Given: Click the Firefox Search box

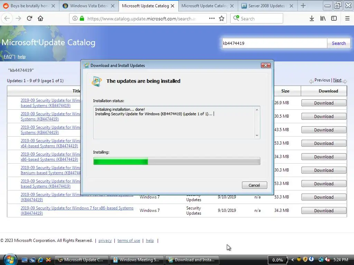Looking at the screenshot, I should pos(257,19).
